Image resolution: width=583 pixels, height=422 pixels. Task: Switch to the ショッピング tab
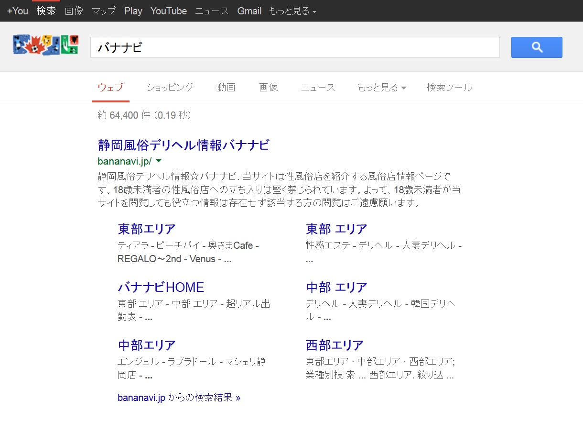[170, 87]
